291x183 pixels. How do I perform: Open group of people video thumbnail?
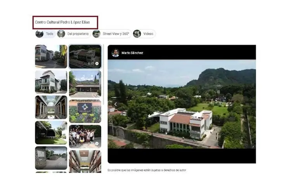(85, 136)
